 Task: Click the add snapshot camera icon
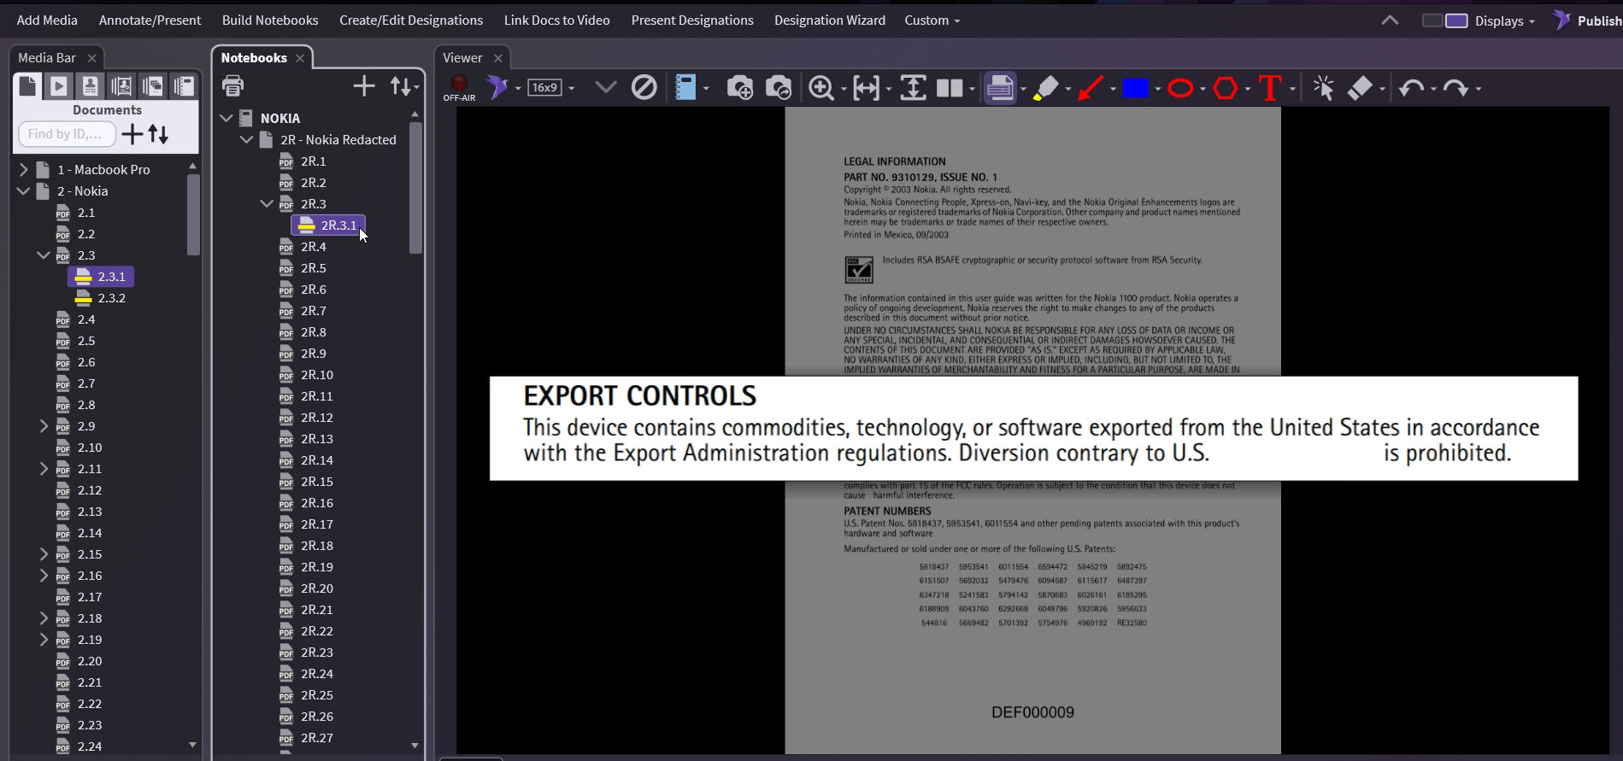click(739, 88)
